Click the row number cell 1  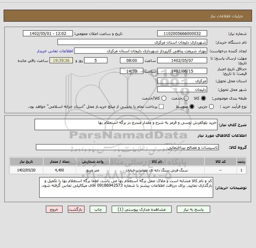[x=241, y=170]
